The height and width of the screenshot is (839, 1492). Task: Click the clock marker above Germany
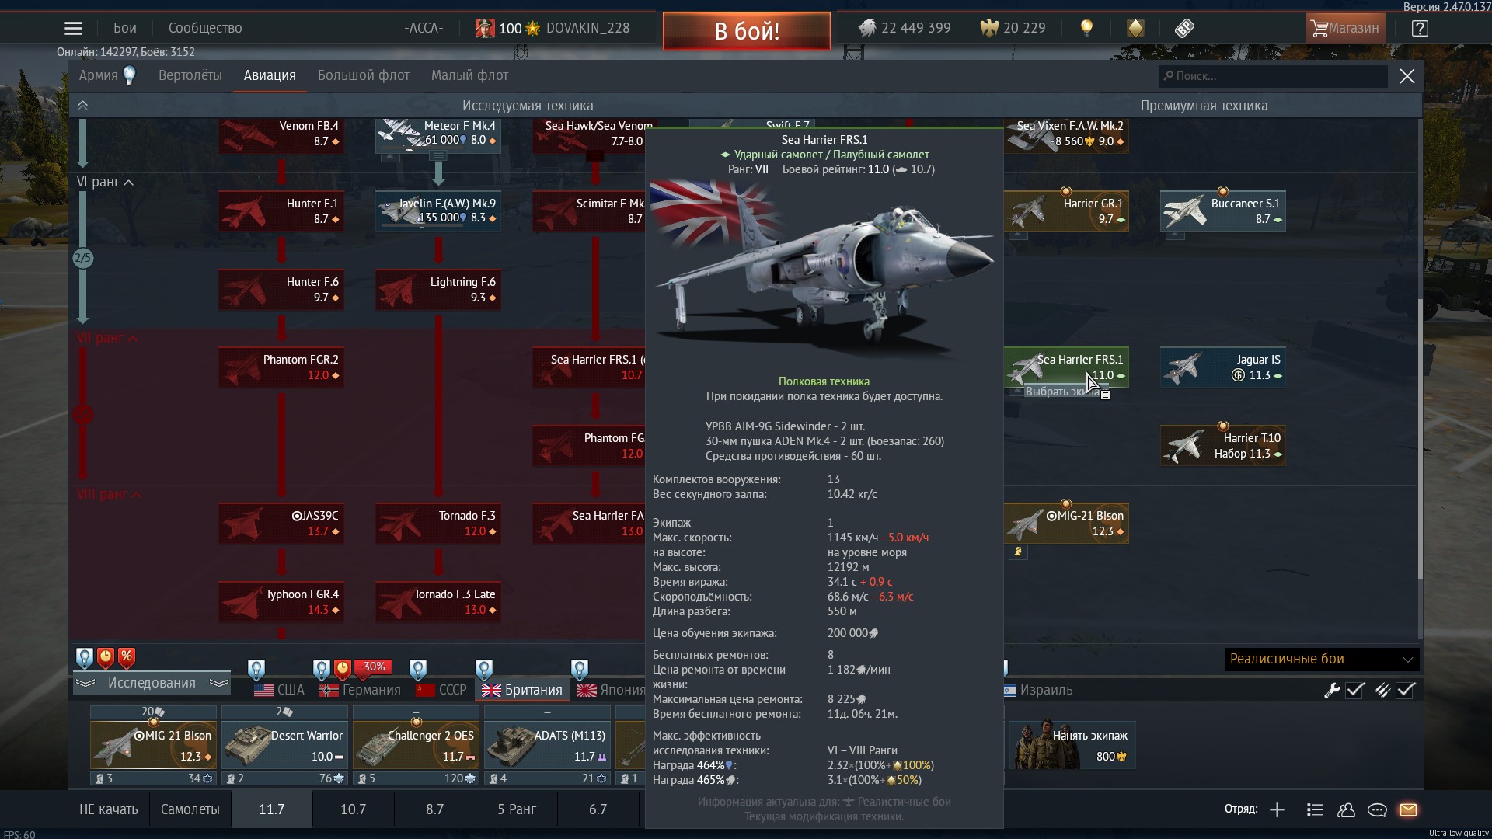tap(343, 669)
